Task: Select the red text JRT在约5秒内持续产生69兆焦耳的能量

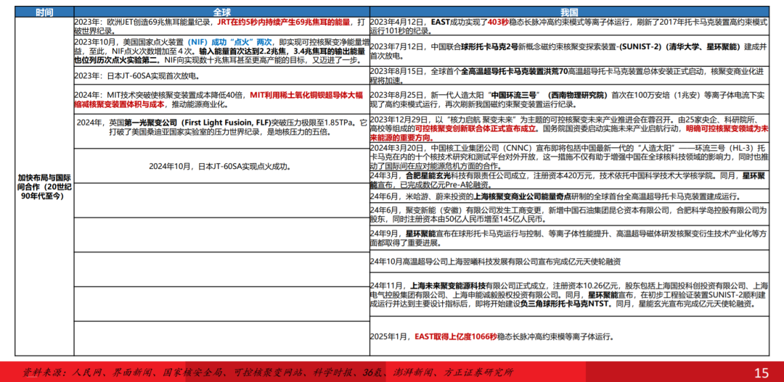Action: coord(284,22)
